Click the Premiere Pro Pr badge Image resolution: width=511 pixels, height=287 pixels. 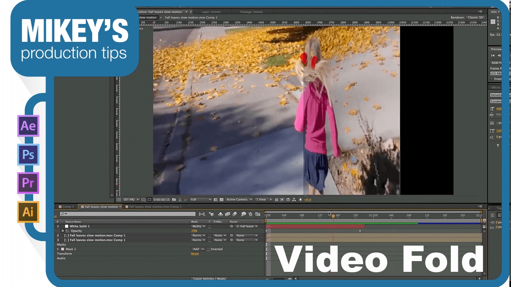click(28, 183)
